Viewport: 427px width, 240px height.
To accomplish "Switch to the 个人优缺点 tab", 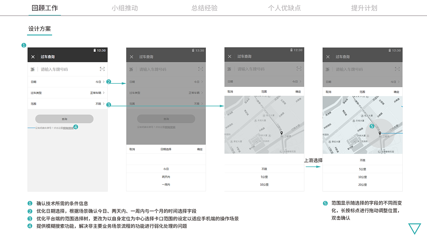I will 284,8.
